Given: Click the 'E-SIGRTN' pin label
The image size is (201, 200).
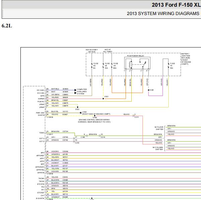Looking at the screenshot, I should point(40,198).
